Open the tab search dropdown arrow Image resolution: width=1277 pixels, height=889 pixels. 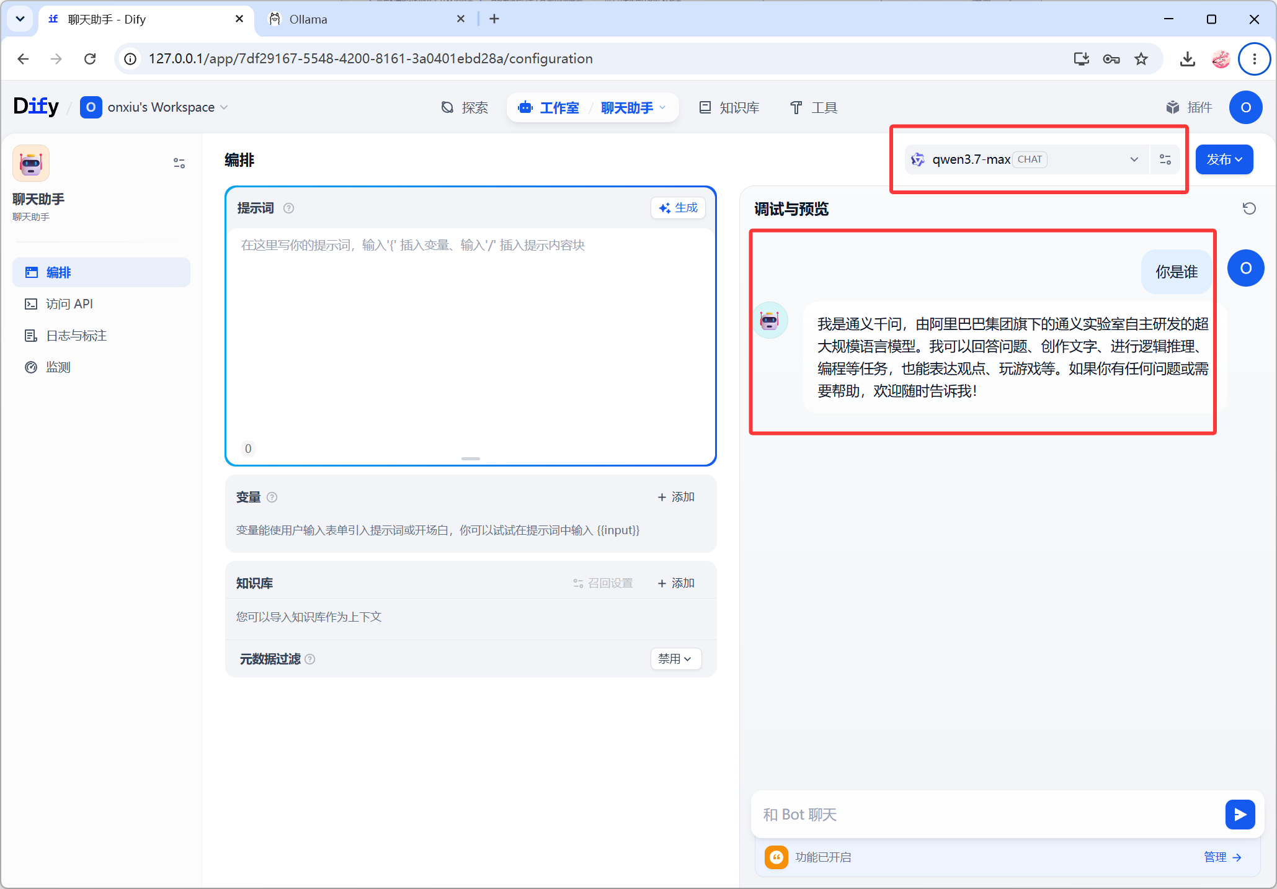pyautogui.click(x=20, y=19)
